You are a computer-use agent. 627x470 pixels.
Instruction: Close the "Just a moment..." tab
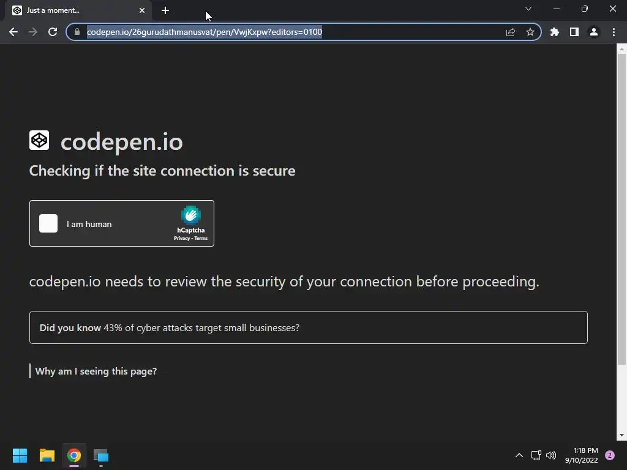142,10
